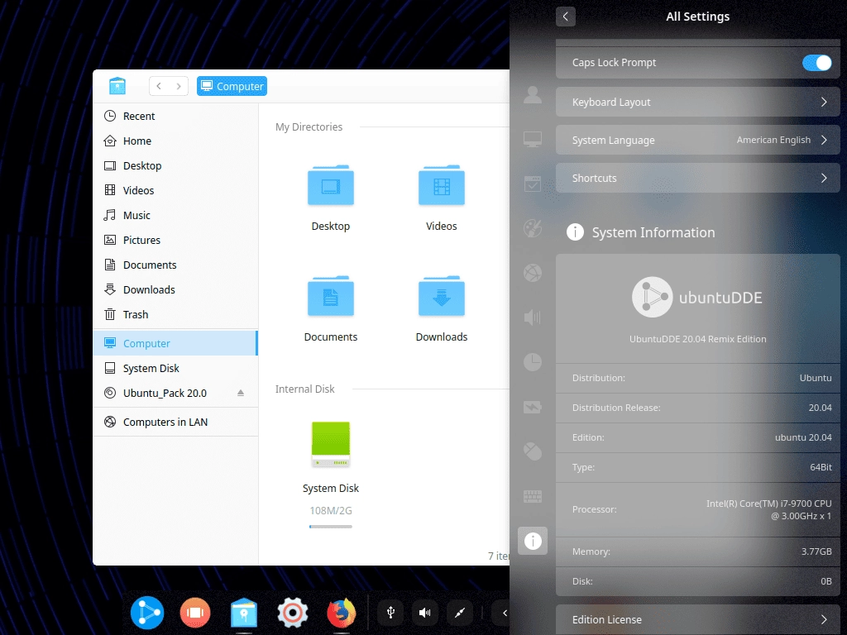Click file manager back navigation arrow

(x=159, y=86)
